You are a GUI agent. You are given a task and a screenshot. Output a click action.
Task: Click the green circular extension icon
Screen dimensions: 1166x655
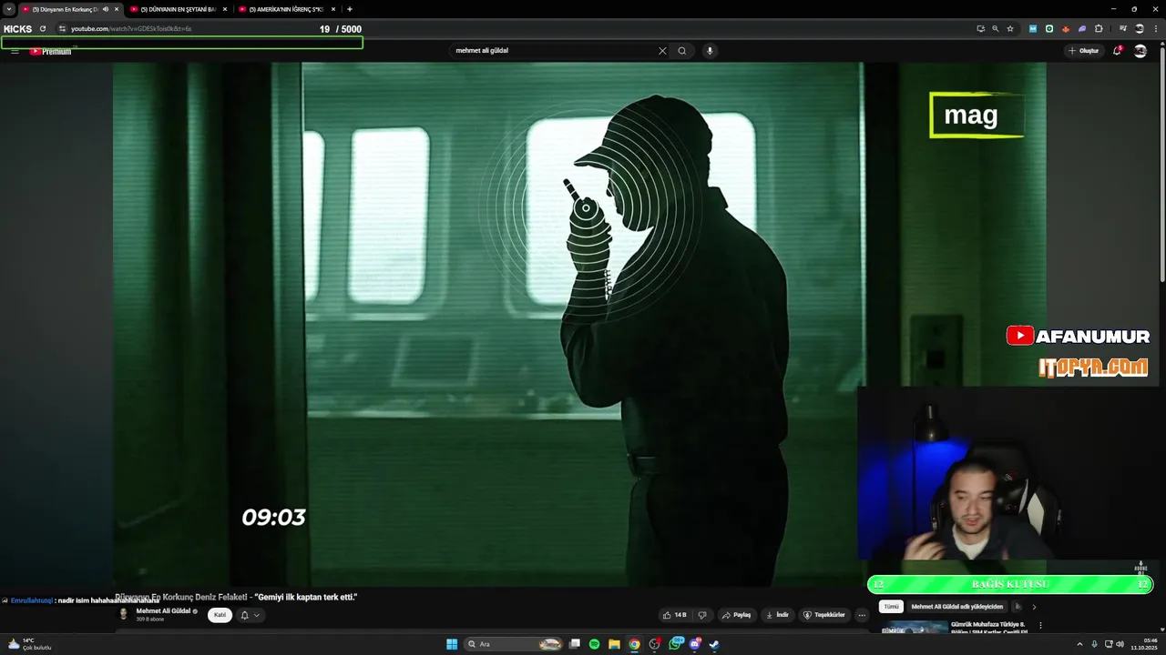point(1049,29)
